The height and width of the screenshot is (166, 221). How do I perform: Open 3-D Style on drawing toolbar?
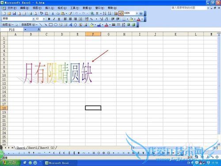coord(133,25)
